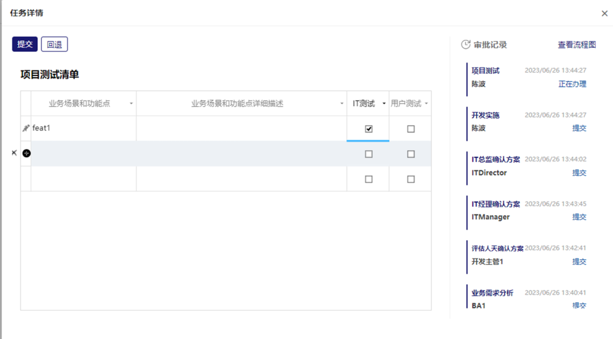Select the feat1 cell in the table
613x339 pixels.
[x=83, y=129]
